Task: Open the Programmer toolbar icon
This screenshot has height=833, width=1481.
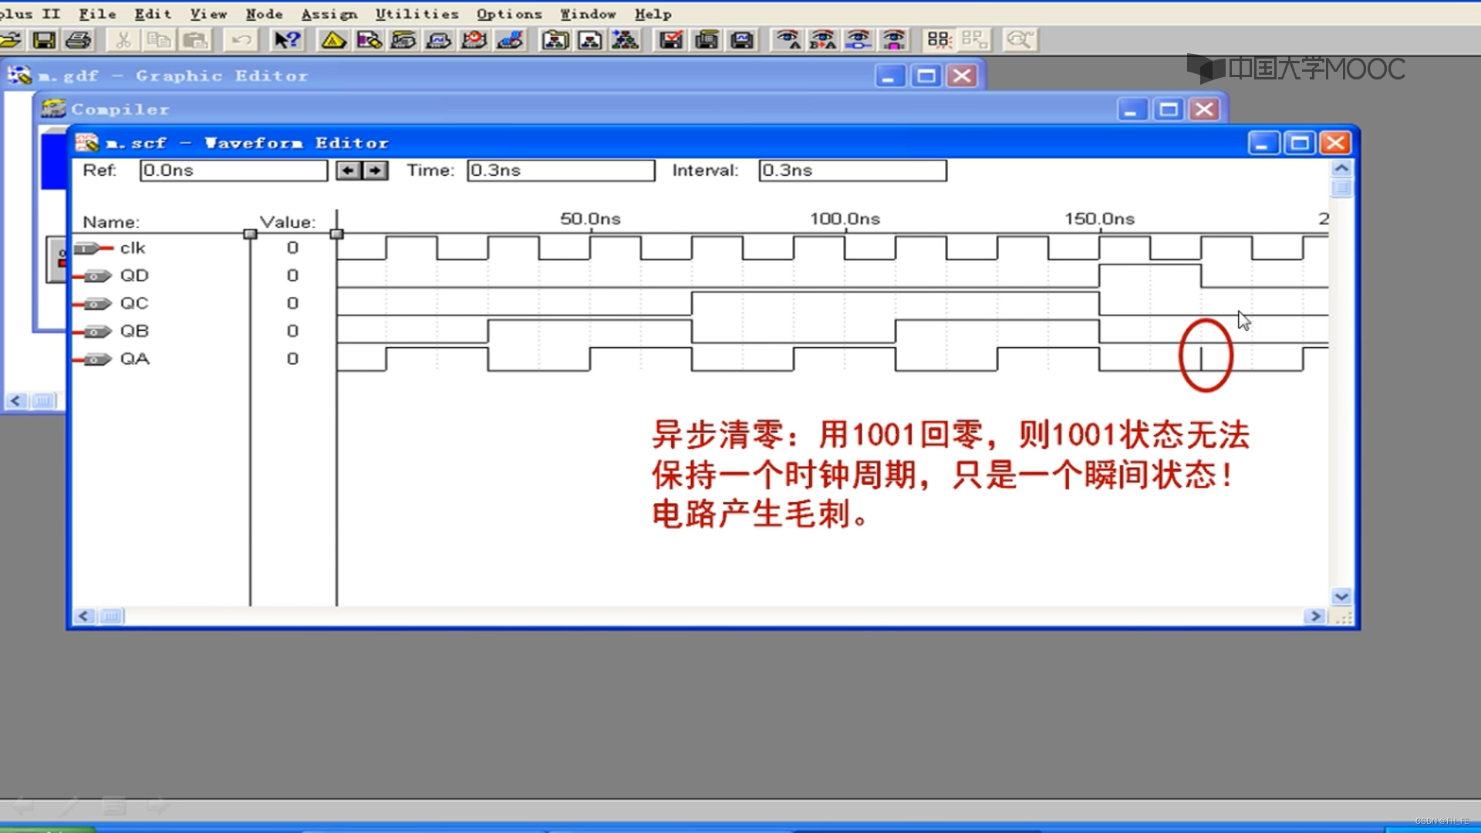Action: (x=510, y=40)
